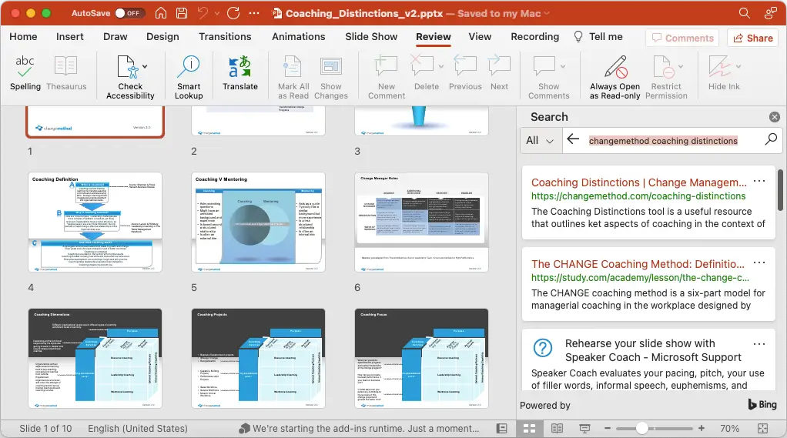787x438 pixels.
Task: Go back with the Search pane arrow
Action: tap(573, 139)
